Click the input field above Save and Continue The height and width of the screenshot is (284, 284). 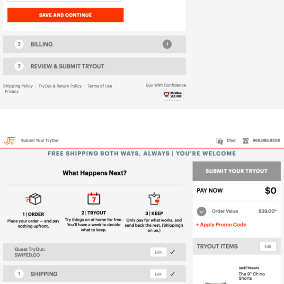64,0
